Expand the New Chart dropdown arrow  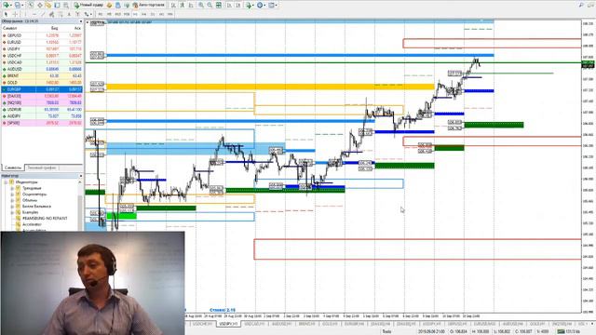11,5
